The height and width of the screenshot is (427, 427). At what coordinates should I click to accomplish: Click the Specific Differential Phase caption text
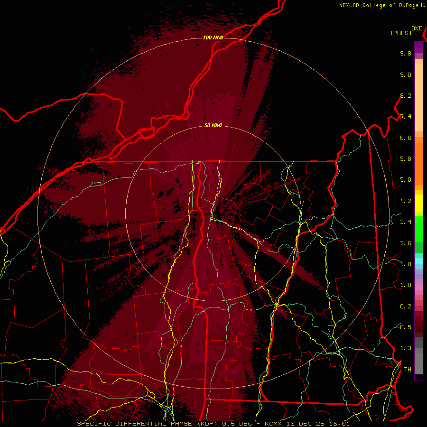click(213, 424)
